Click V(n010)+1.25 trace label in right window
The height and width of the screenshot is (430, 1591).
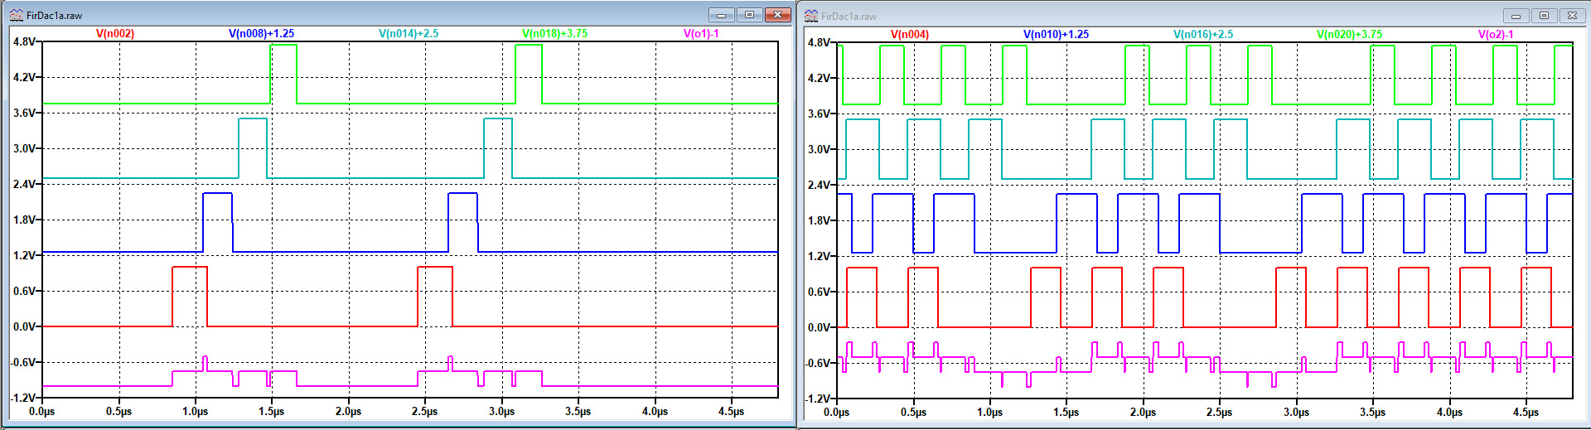pos(1056,35)
